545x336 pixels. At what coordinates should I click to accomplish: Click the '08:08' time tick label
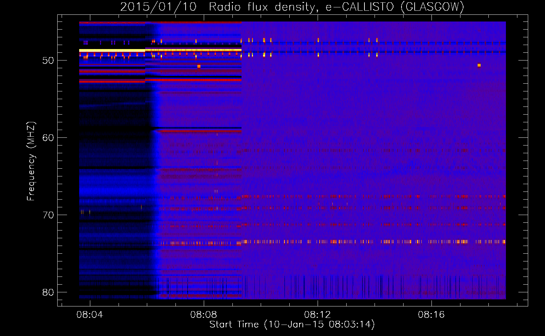tap(204, 315)
